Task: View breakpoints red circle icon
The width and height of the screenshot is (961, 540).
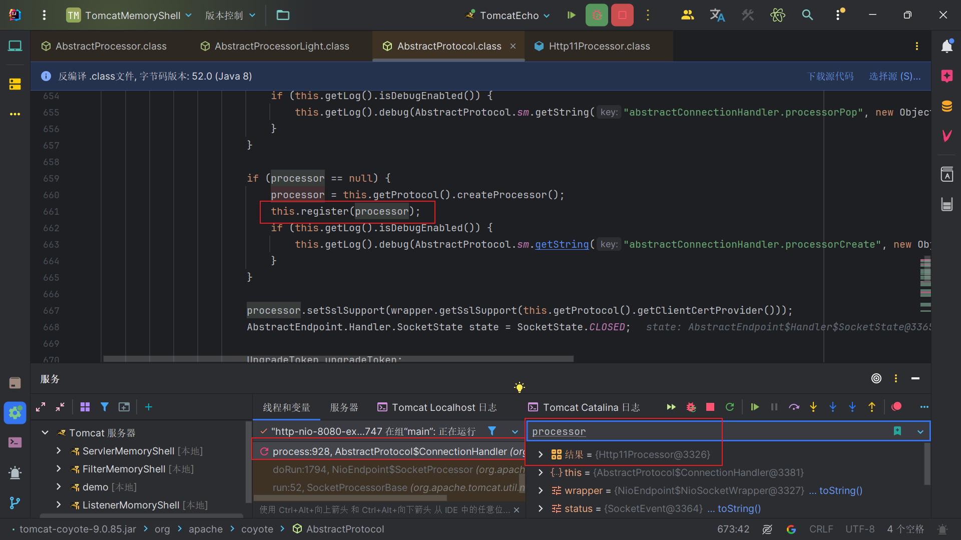Action: tap(896, 406)
